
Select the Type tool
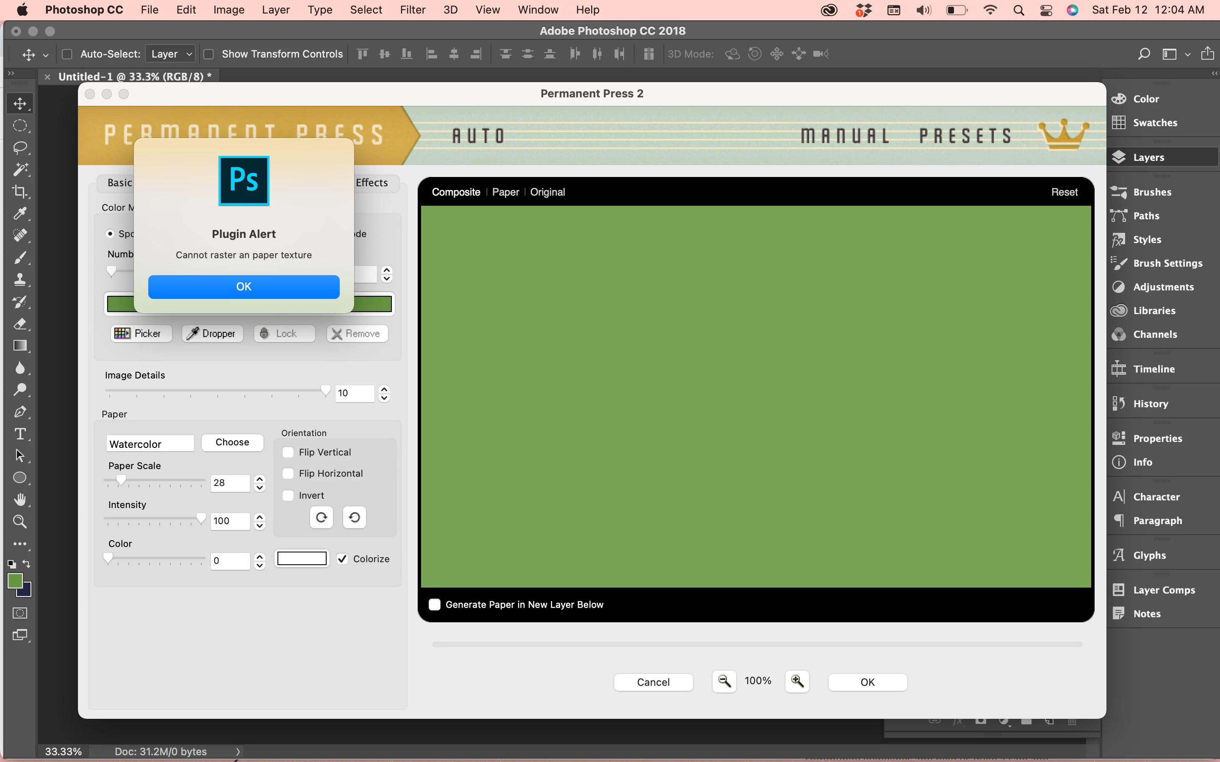coord(19,434)
